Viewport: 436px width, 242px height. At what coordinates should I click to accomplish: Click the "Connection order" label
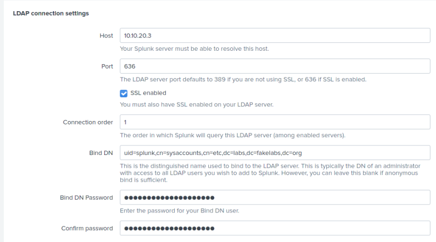(x=88, y=122)
